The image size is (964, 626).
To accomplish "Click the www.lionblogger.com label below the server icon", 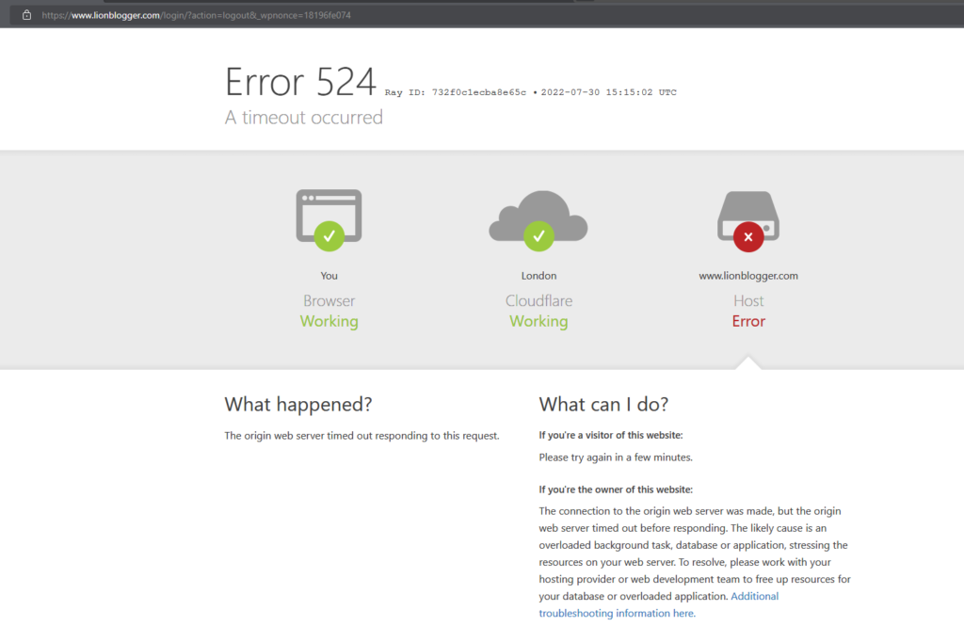I will 748,276.
